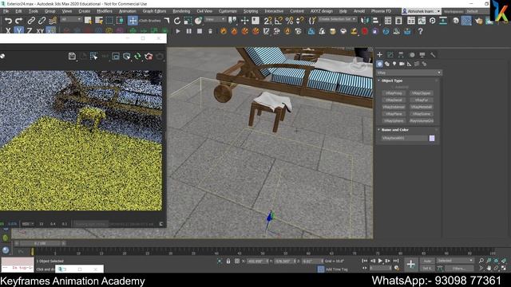Toggle the X axis constraint

pyautogui.click(x=8, y=31)
